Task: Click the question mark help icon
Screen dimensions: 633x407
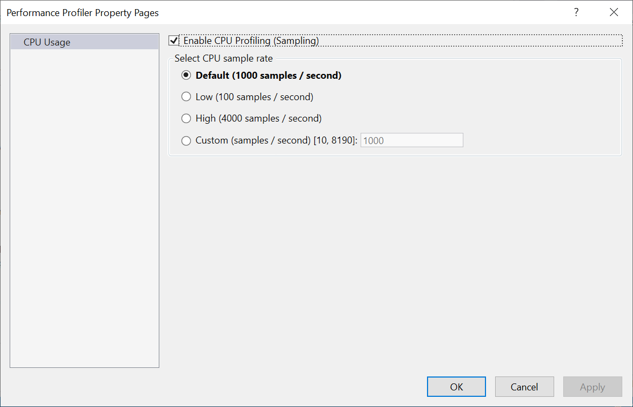Action: point(576,12)
